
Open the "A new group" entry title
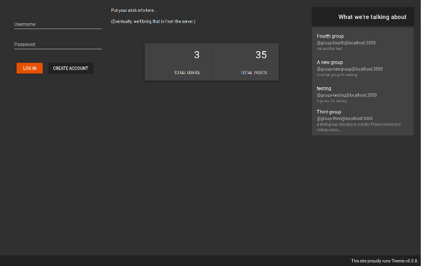(x=330, y=62)
